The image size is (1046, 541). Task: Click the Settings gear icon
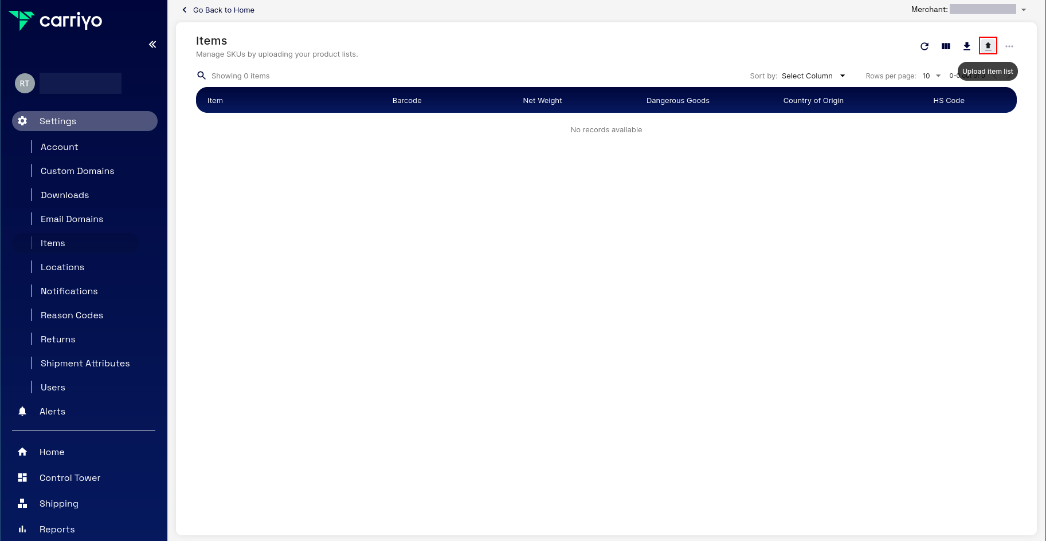coord(22,121)
